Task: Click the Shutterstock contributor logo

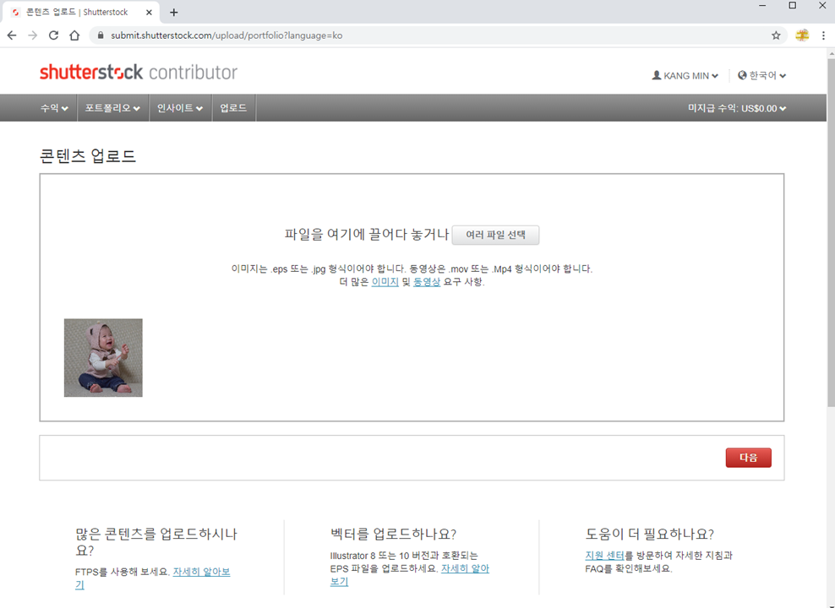Action: [x=139, y=73]
